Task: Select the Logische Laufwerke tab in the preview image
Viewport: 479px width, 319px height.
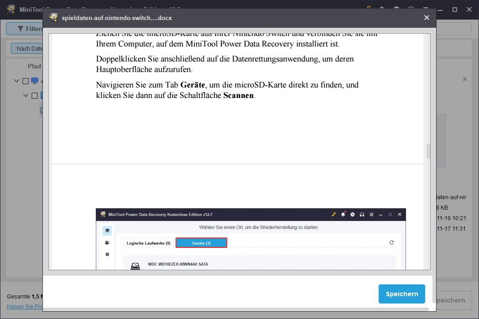Action: [149, 242]
